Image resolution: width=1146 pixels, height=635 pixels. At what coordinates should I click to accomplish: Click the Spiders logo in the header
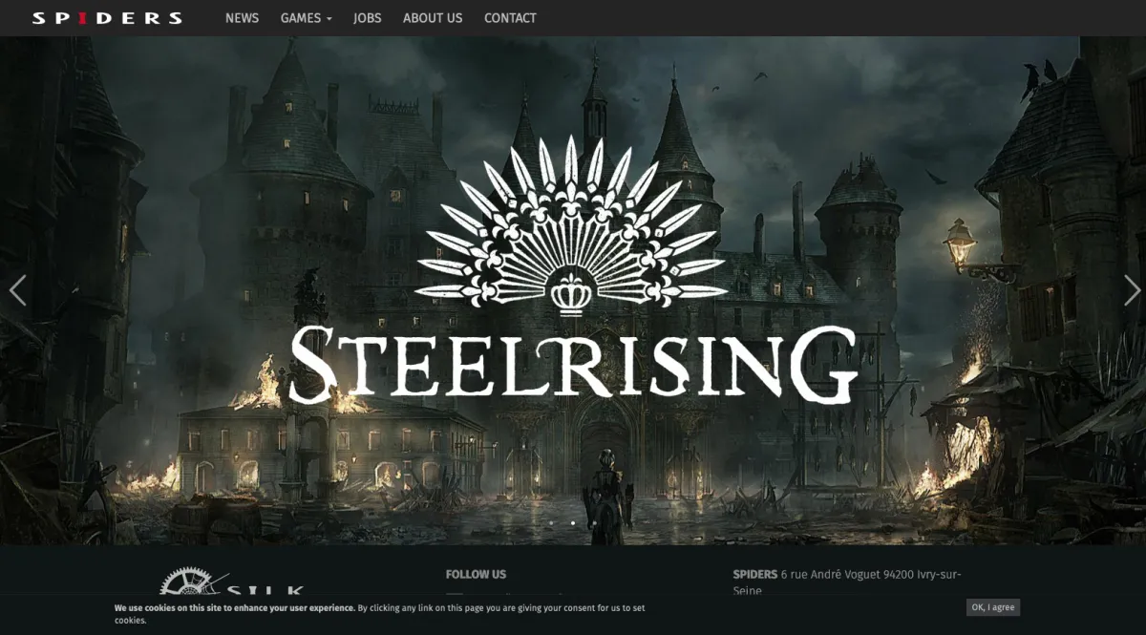pos(107,17)
